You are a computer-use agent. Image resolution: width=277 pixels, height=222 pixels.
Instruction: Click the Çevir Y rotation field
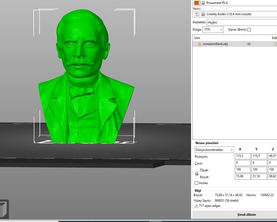pos(259,163)
